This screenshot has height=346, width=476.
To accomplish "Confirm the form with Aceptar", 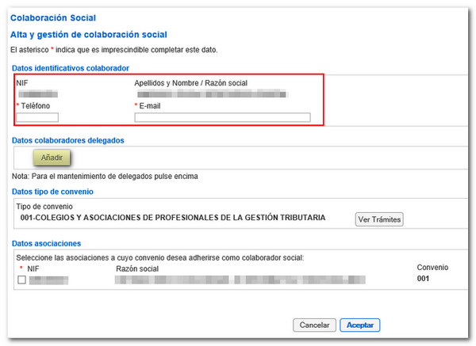I will [x=359, y=325].
